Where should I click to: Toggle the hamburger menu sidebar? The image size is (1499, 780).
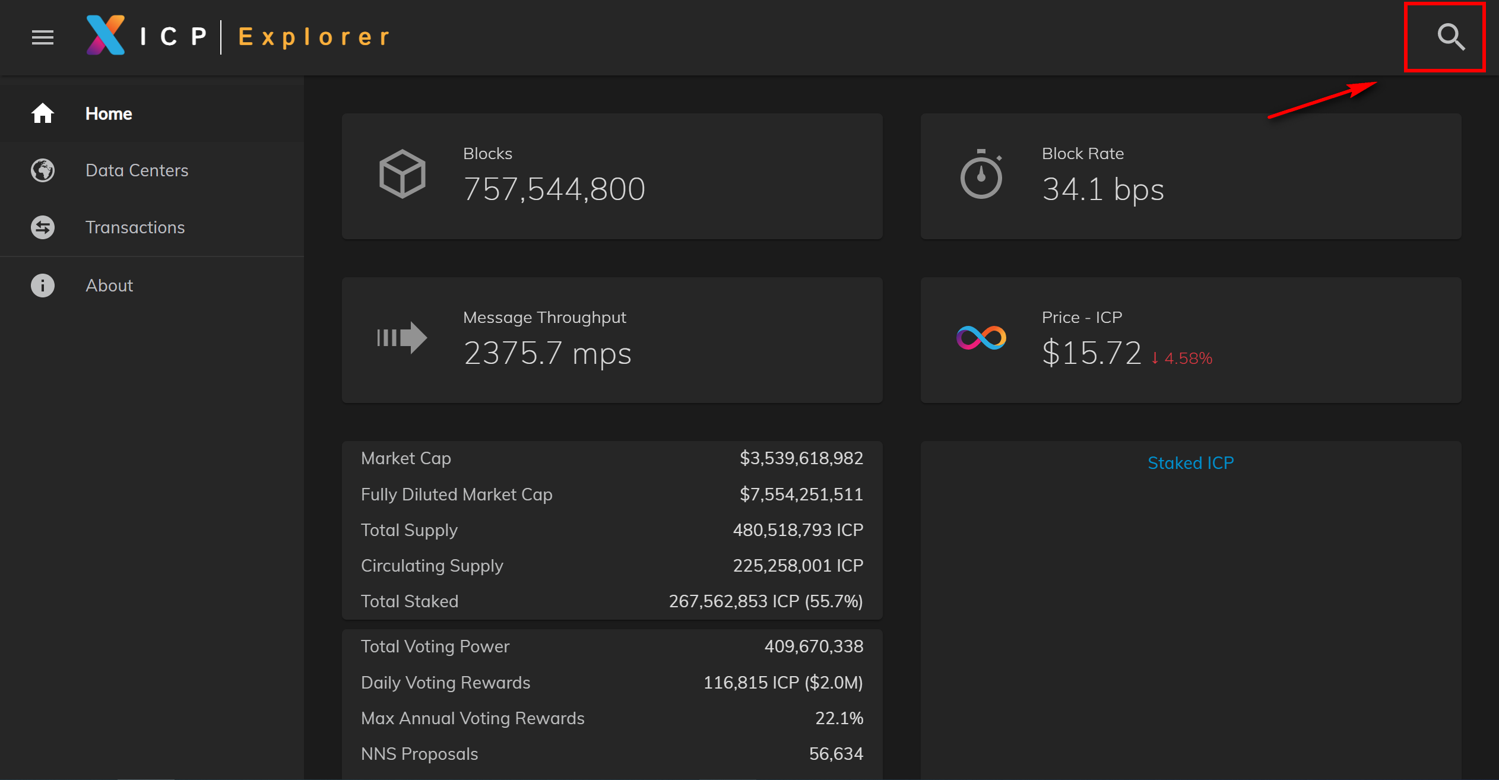(43, 37)
